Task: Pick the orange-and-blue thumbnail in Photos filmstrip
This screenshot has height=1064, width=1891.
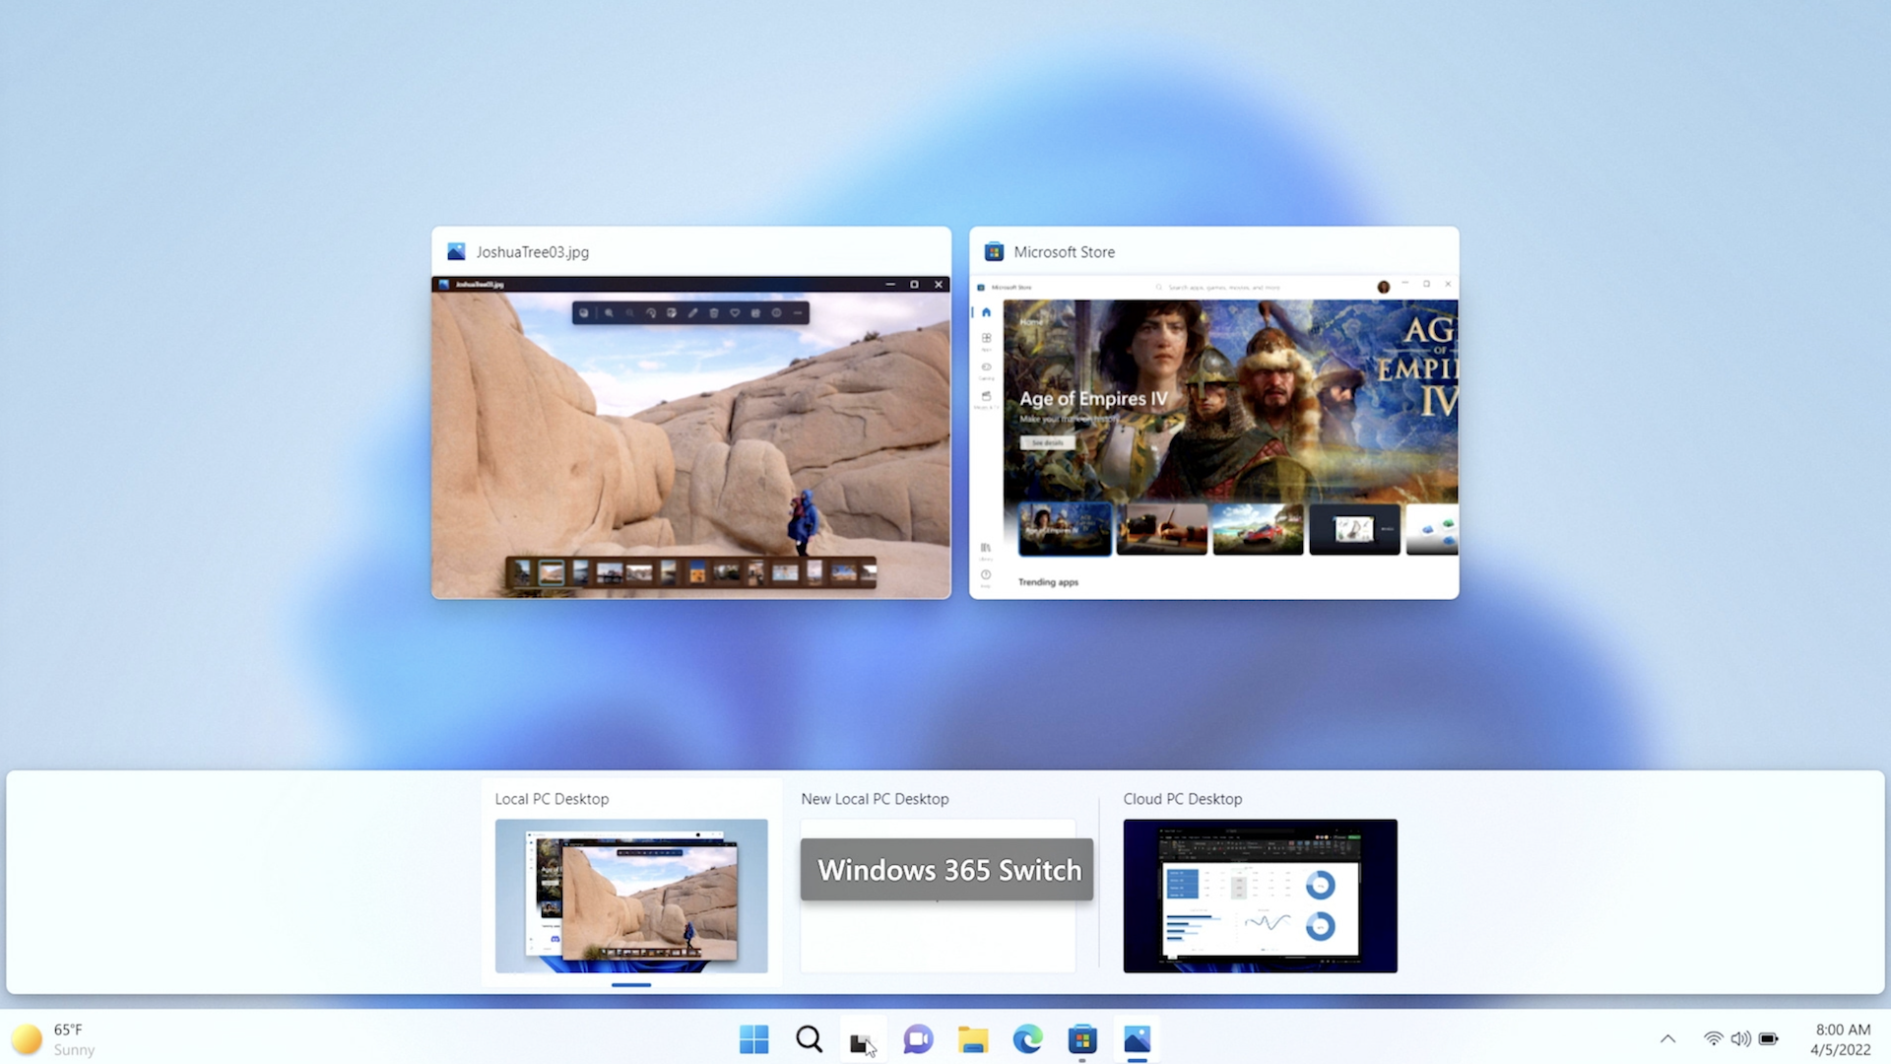Action: [x=697, y=572]
